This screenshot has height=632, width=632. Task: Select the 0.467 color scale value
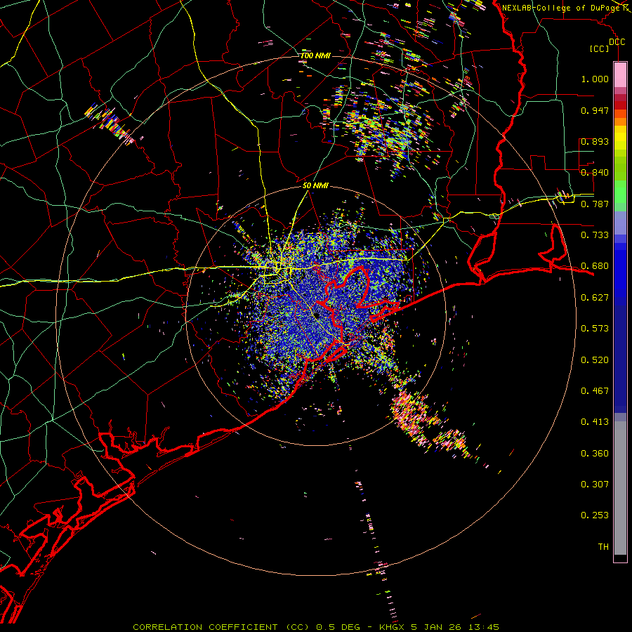tap(595, 391)
